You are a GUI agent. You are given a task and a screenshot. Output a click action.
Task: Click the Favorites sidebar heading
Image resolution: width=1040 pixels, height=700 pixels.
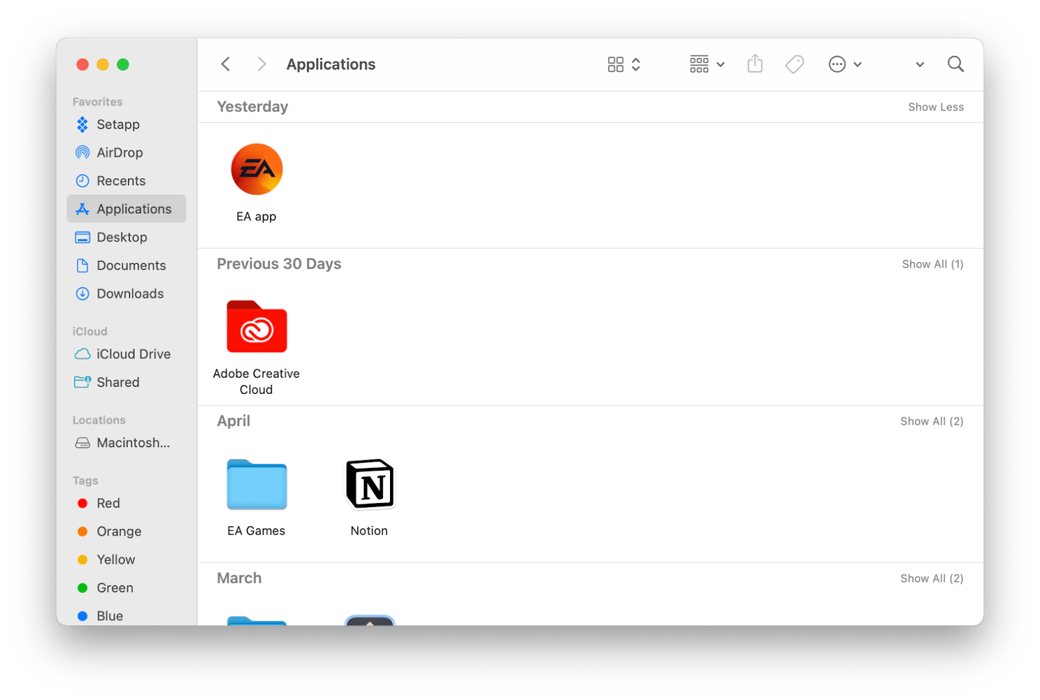[97, 101]
